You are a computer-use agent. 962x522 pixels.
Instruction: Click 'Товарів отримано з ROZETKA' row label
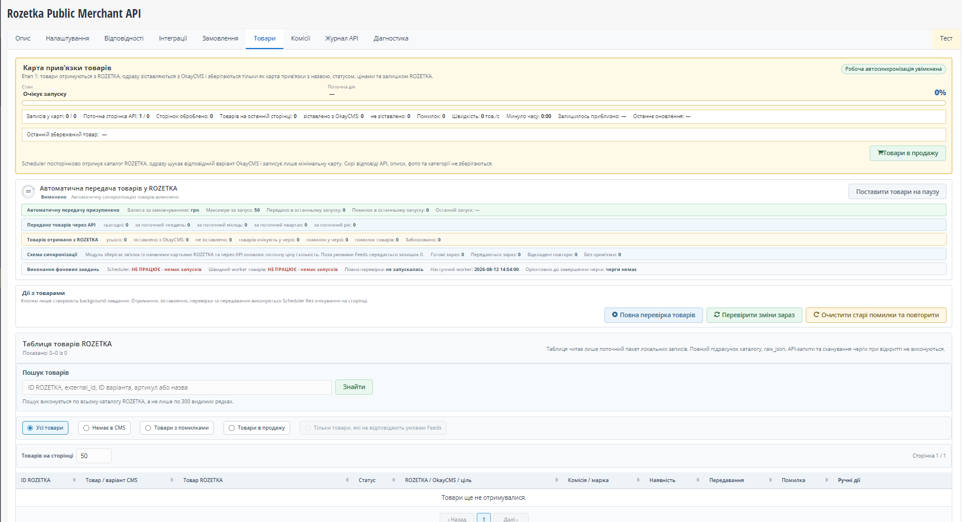coord(62,240)
